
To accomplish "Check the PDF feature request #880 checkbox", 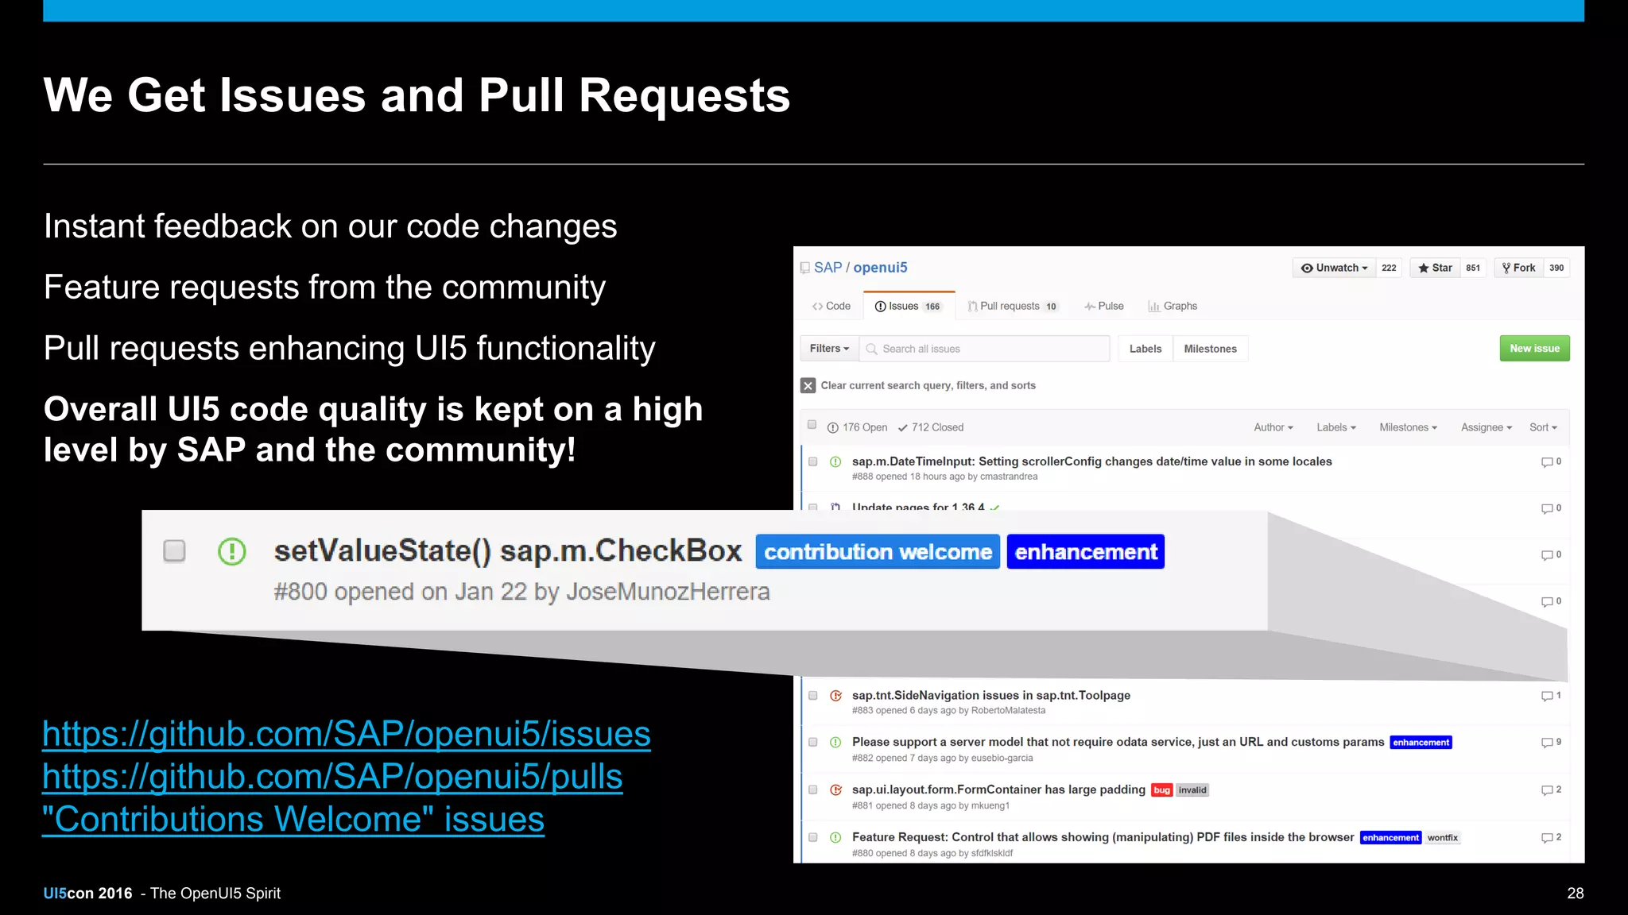I will coord(812,838).
